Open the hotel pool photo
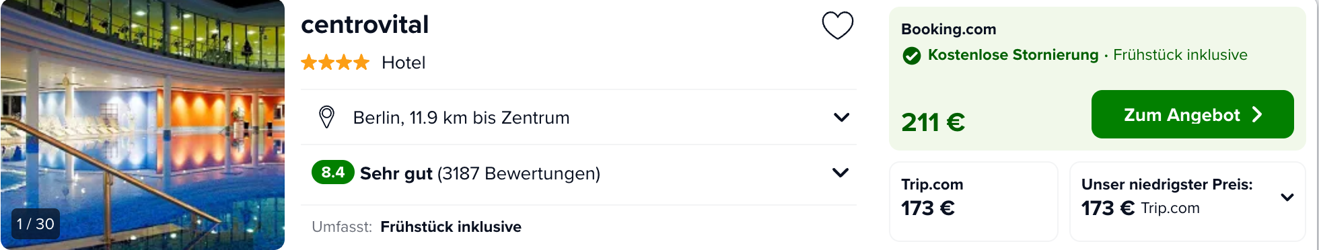 (143, 125)
